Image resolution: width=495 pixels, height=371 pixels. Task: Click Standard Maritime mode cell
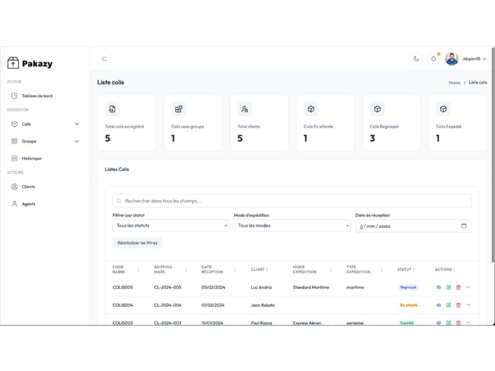click(x=311, y=287)
